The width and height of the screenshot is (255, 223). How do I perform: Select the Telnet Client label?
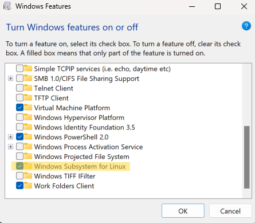54,88
